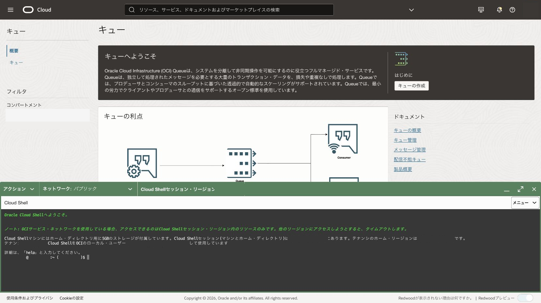Open Cookieの設定 footer link
This screenshot has height=303, width=541.
click(x=71, y=298)
